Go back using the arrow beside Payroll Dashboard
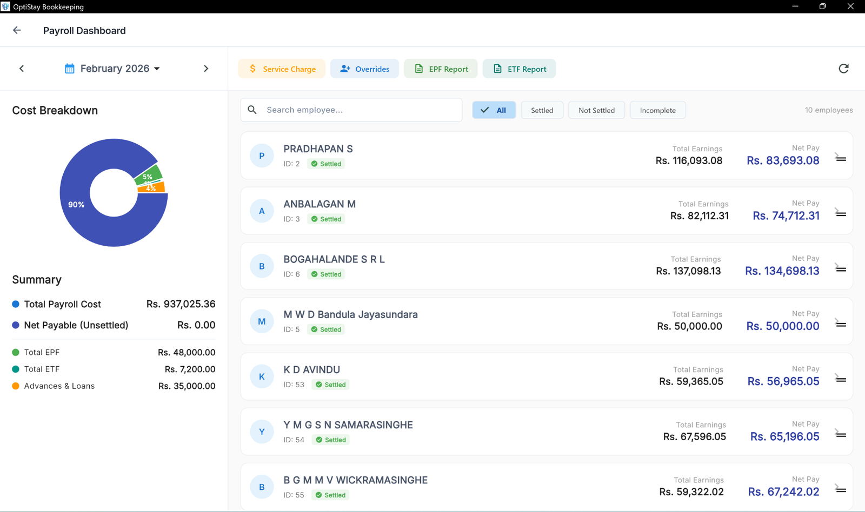 (x=17, y=30)
